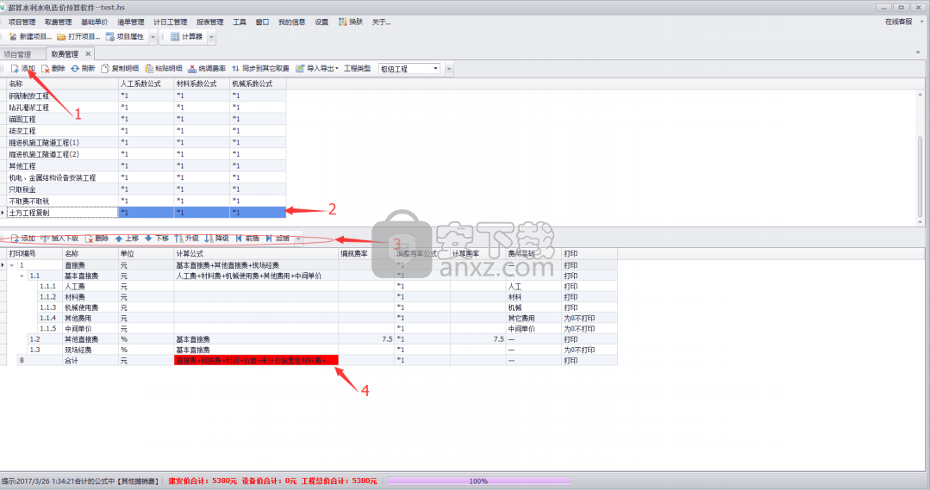Open the 基础单价 menu

click(94, 22)
